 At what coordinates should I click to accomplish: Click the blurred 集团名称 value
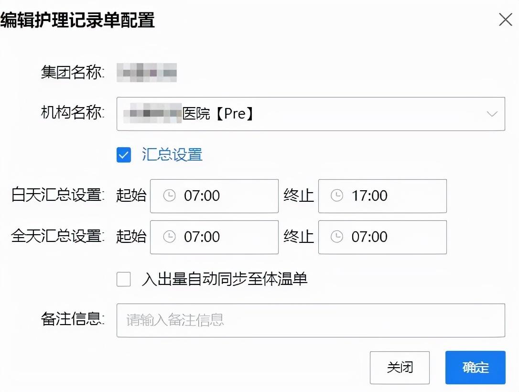pos(147,74)
